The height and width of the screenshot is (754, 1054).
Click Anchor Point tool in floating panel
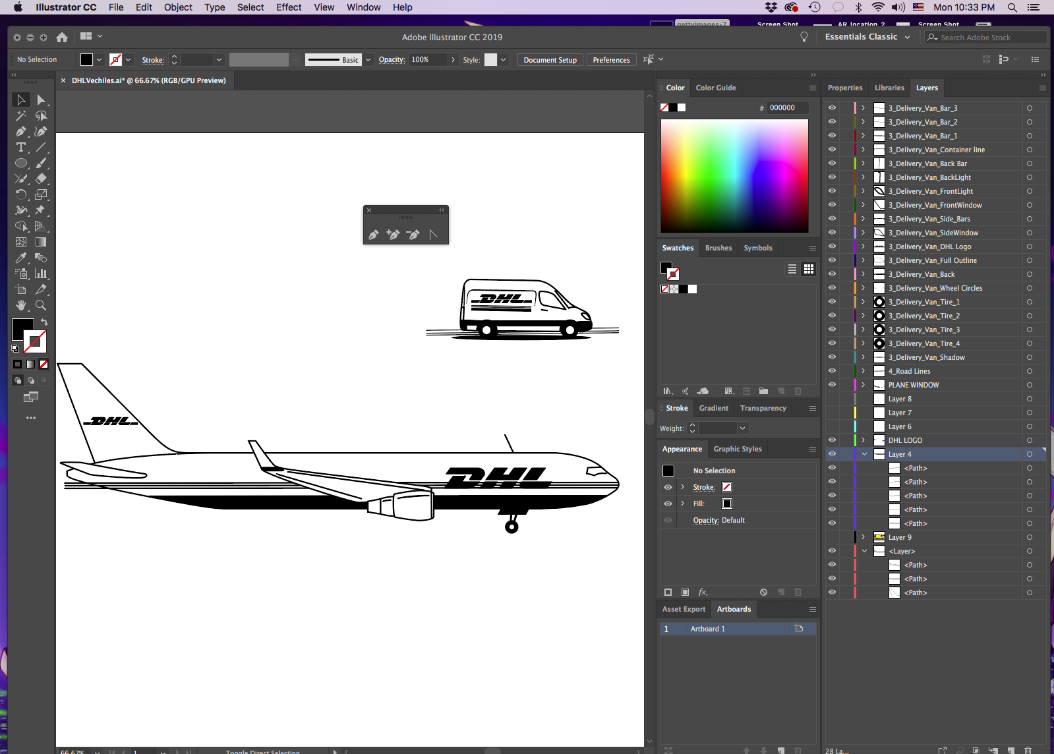coord(433,235)
